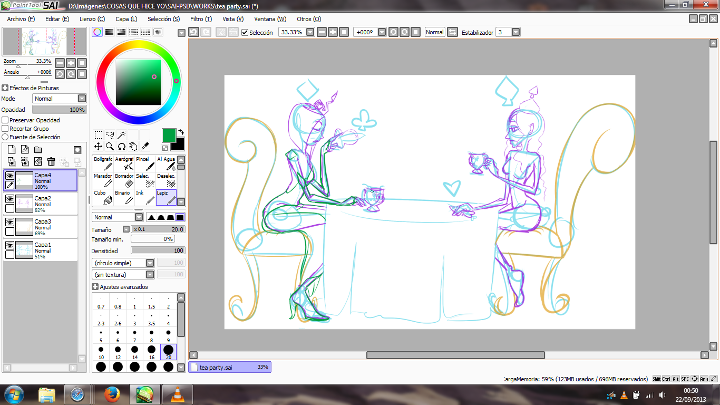Choose the Binario binary pen tool
This screenshot has height=405, width=720.
(124, 197)
